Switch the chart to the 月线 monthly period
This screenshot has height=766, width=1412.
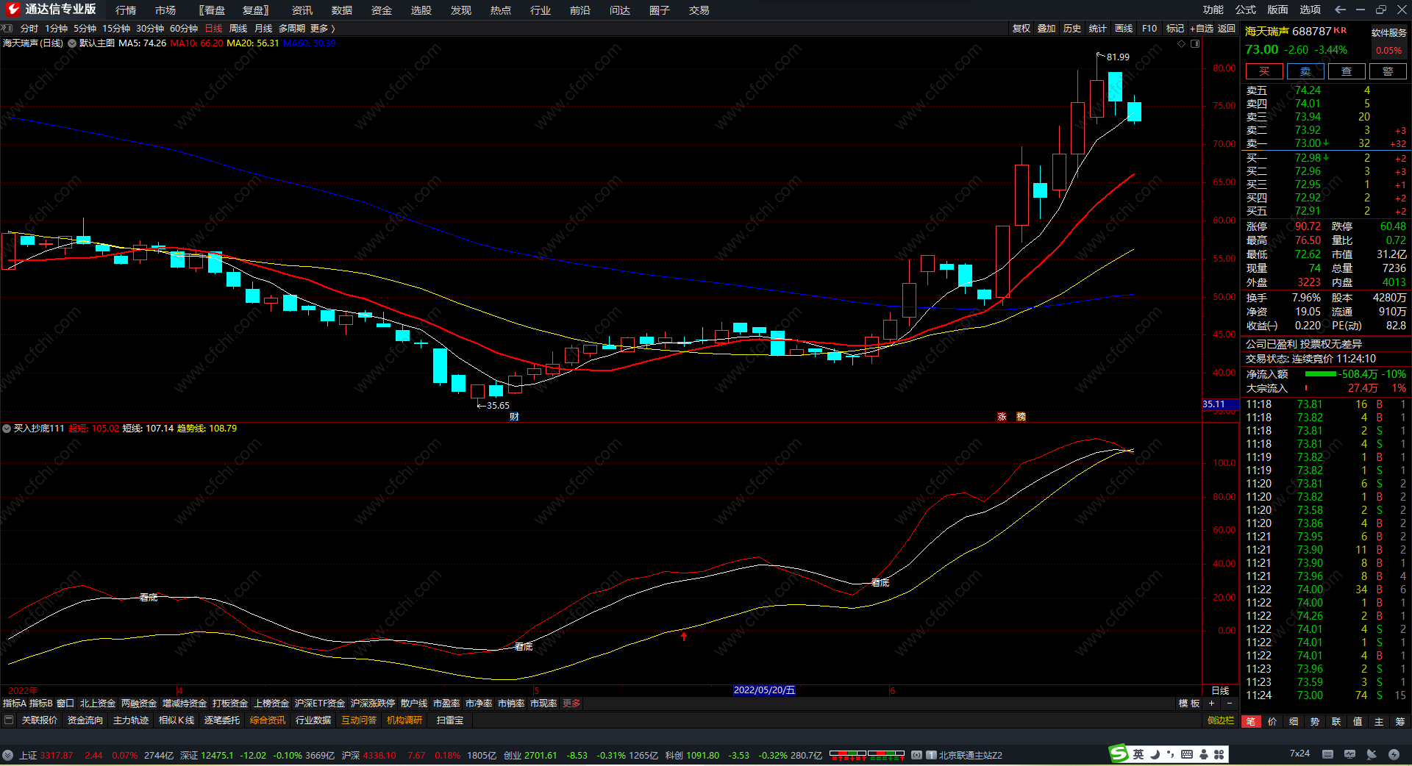[x=263, y=29]
